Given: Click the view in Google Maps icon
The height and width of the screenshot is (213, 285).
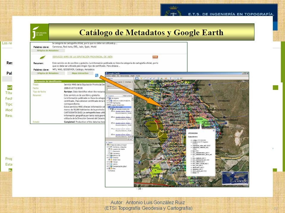Looking at the screenshot, I should [x=181, y=78].
